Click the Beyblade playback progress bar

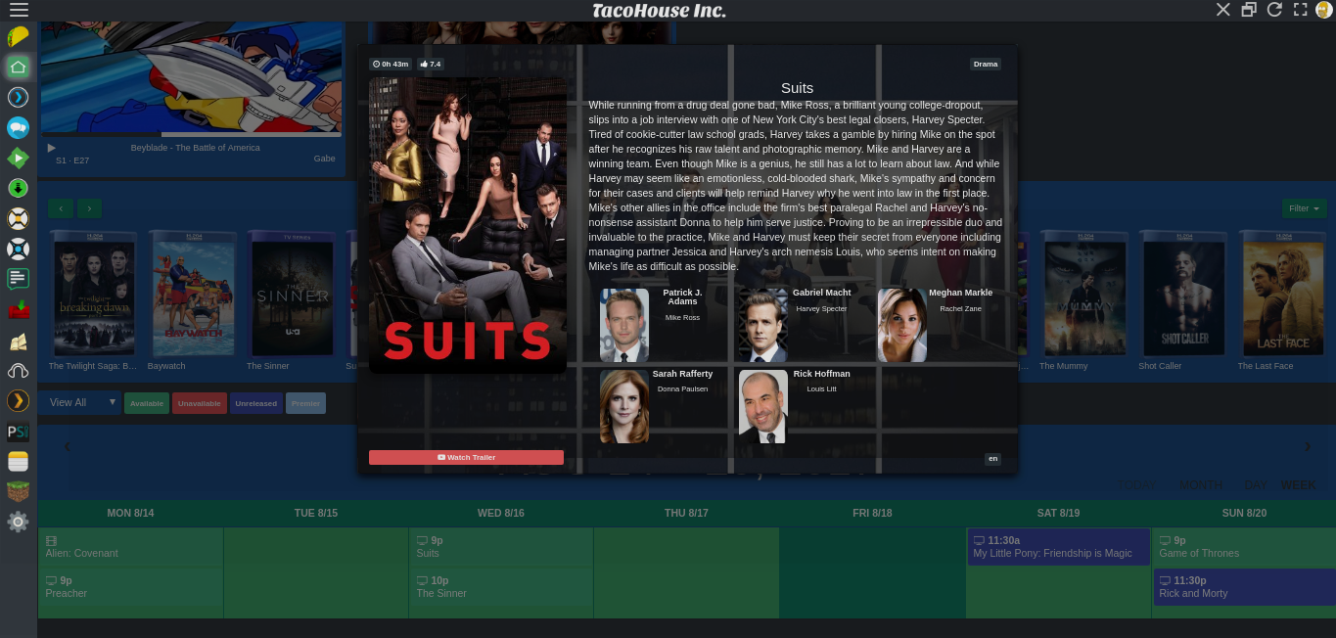pyautogui.click(x=191, y=134)
